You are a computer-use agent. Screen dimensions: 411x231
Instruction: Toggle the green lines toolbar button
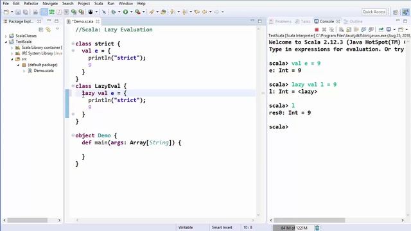pyautogui.click(x=51, y=12)
